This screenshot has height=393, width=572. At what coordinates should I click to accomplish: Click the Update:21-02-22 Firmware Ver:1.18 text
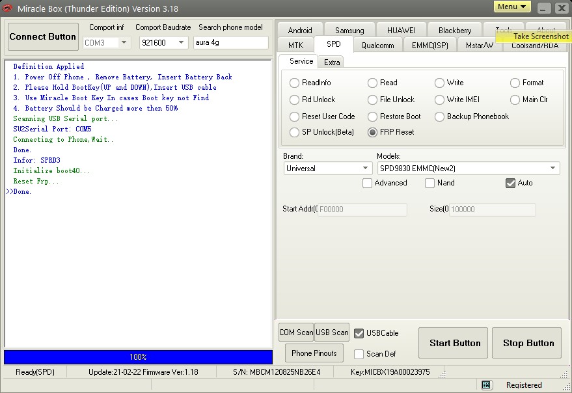pyautogui.click(x=143, y=372)
